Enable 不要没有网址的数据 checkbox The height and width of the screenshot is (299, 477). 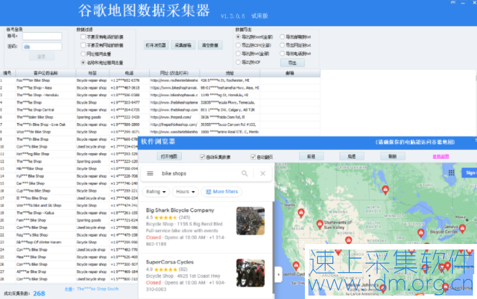click(x=83, y=45)
